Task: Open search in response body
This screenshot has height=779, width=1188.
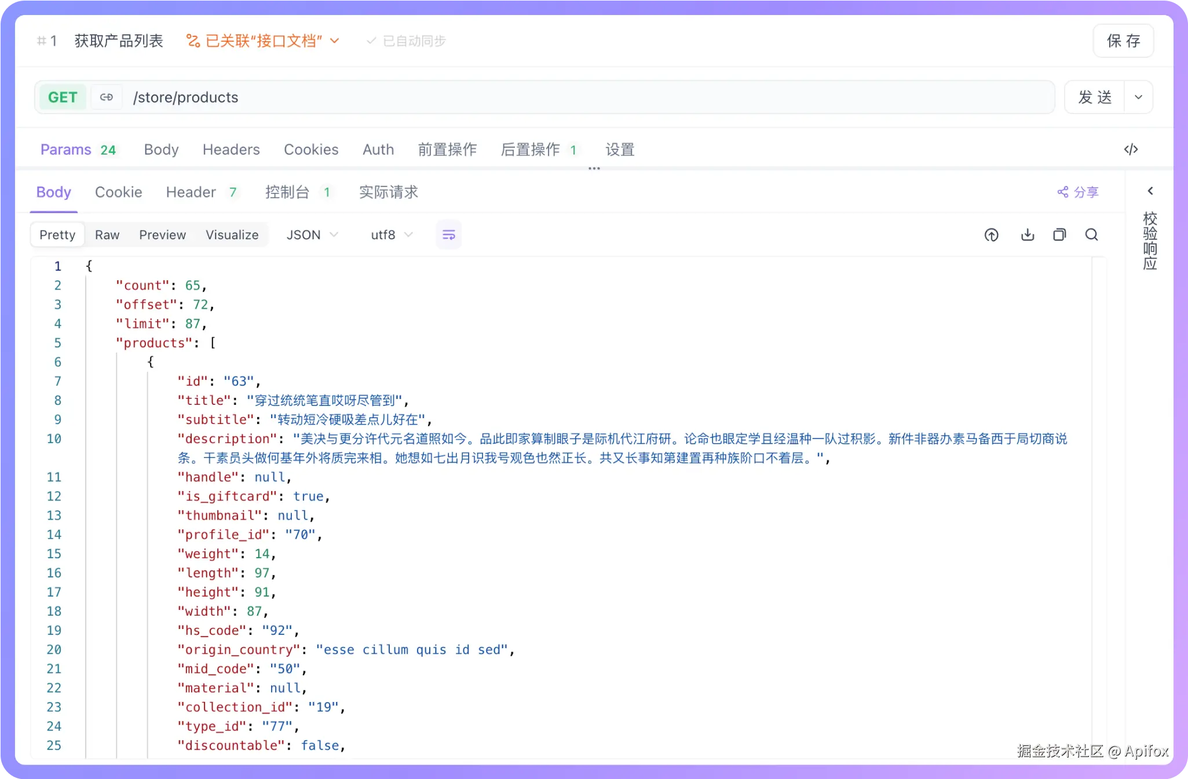Action: point(1091,235)
